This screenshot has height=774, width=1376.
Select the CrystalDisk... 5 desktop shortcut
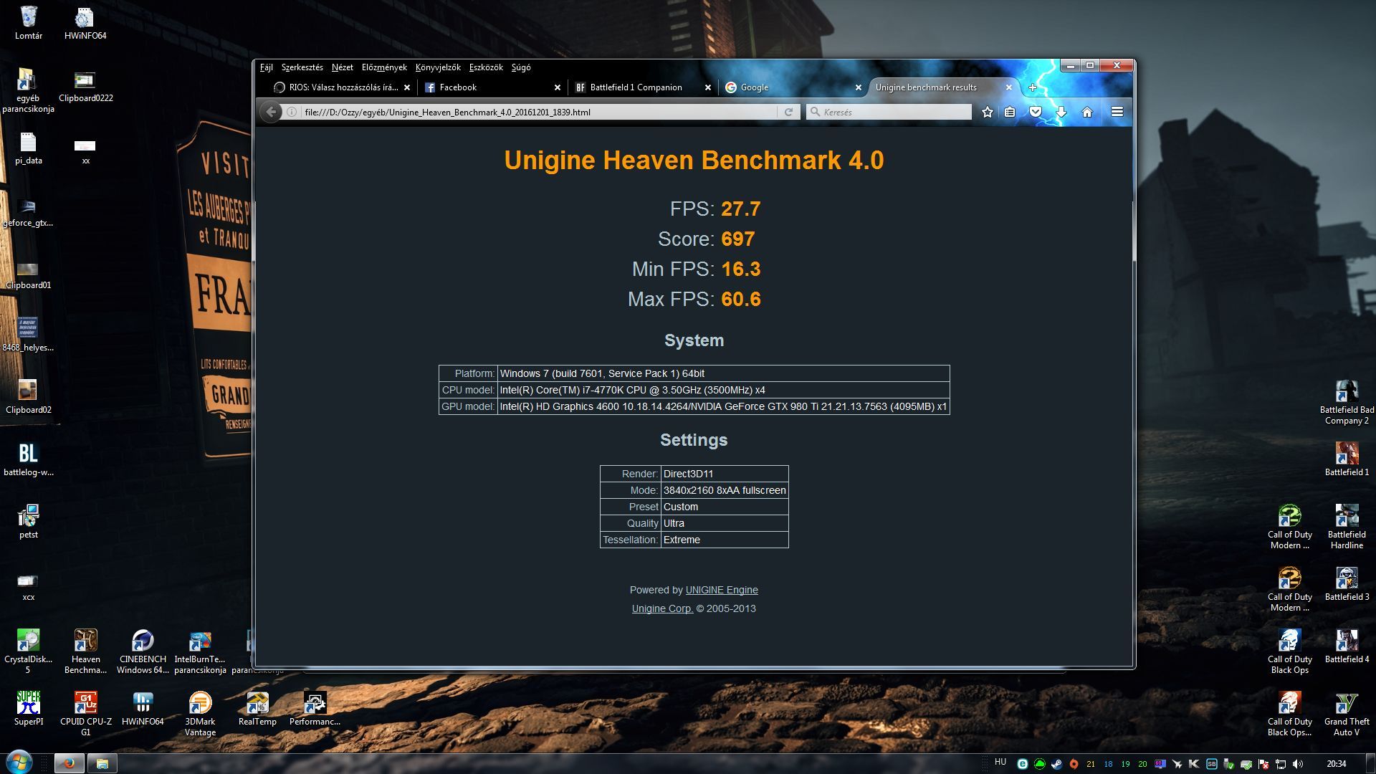(28, 651)
